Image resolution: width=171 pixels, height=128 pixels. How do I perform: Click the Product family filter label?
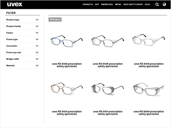pyautogui.click(x=13, y=26)
